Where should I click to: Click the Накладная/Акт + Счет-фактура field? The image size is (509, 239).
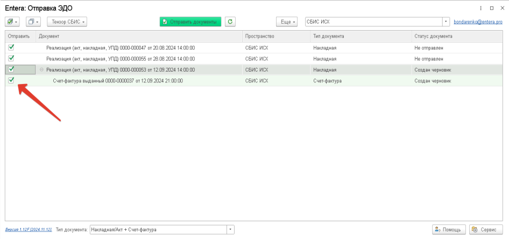point(158,230)
